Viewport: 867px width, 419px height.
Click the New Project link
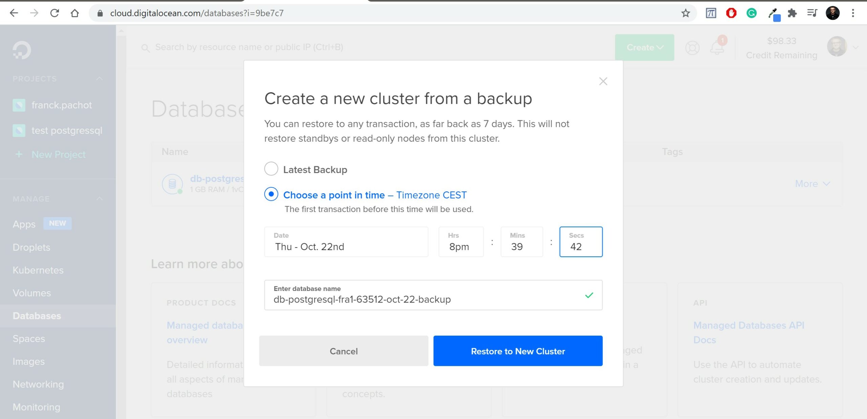pos(58,154)
